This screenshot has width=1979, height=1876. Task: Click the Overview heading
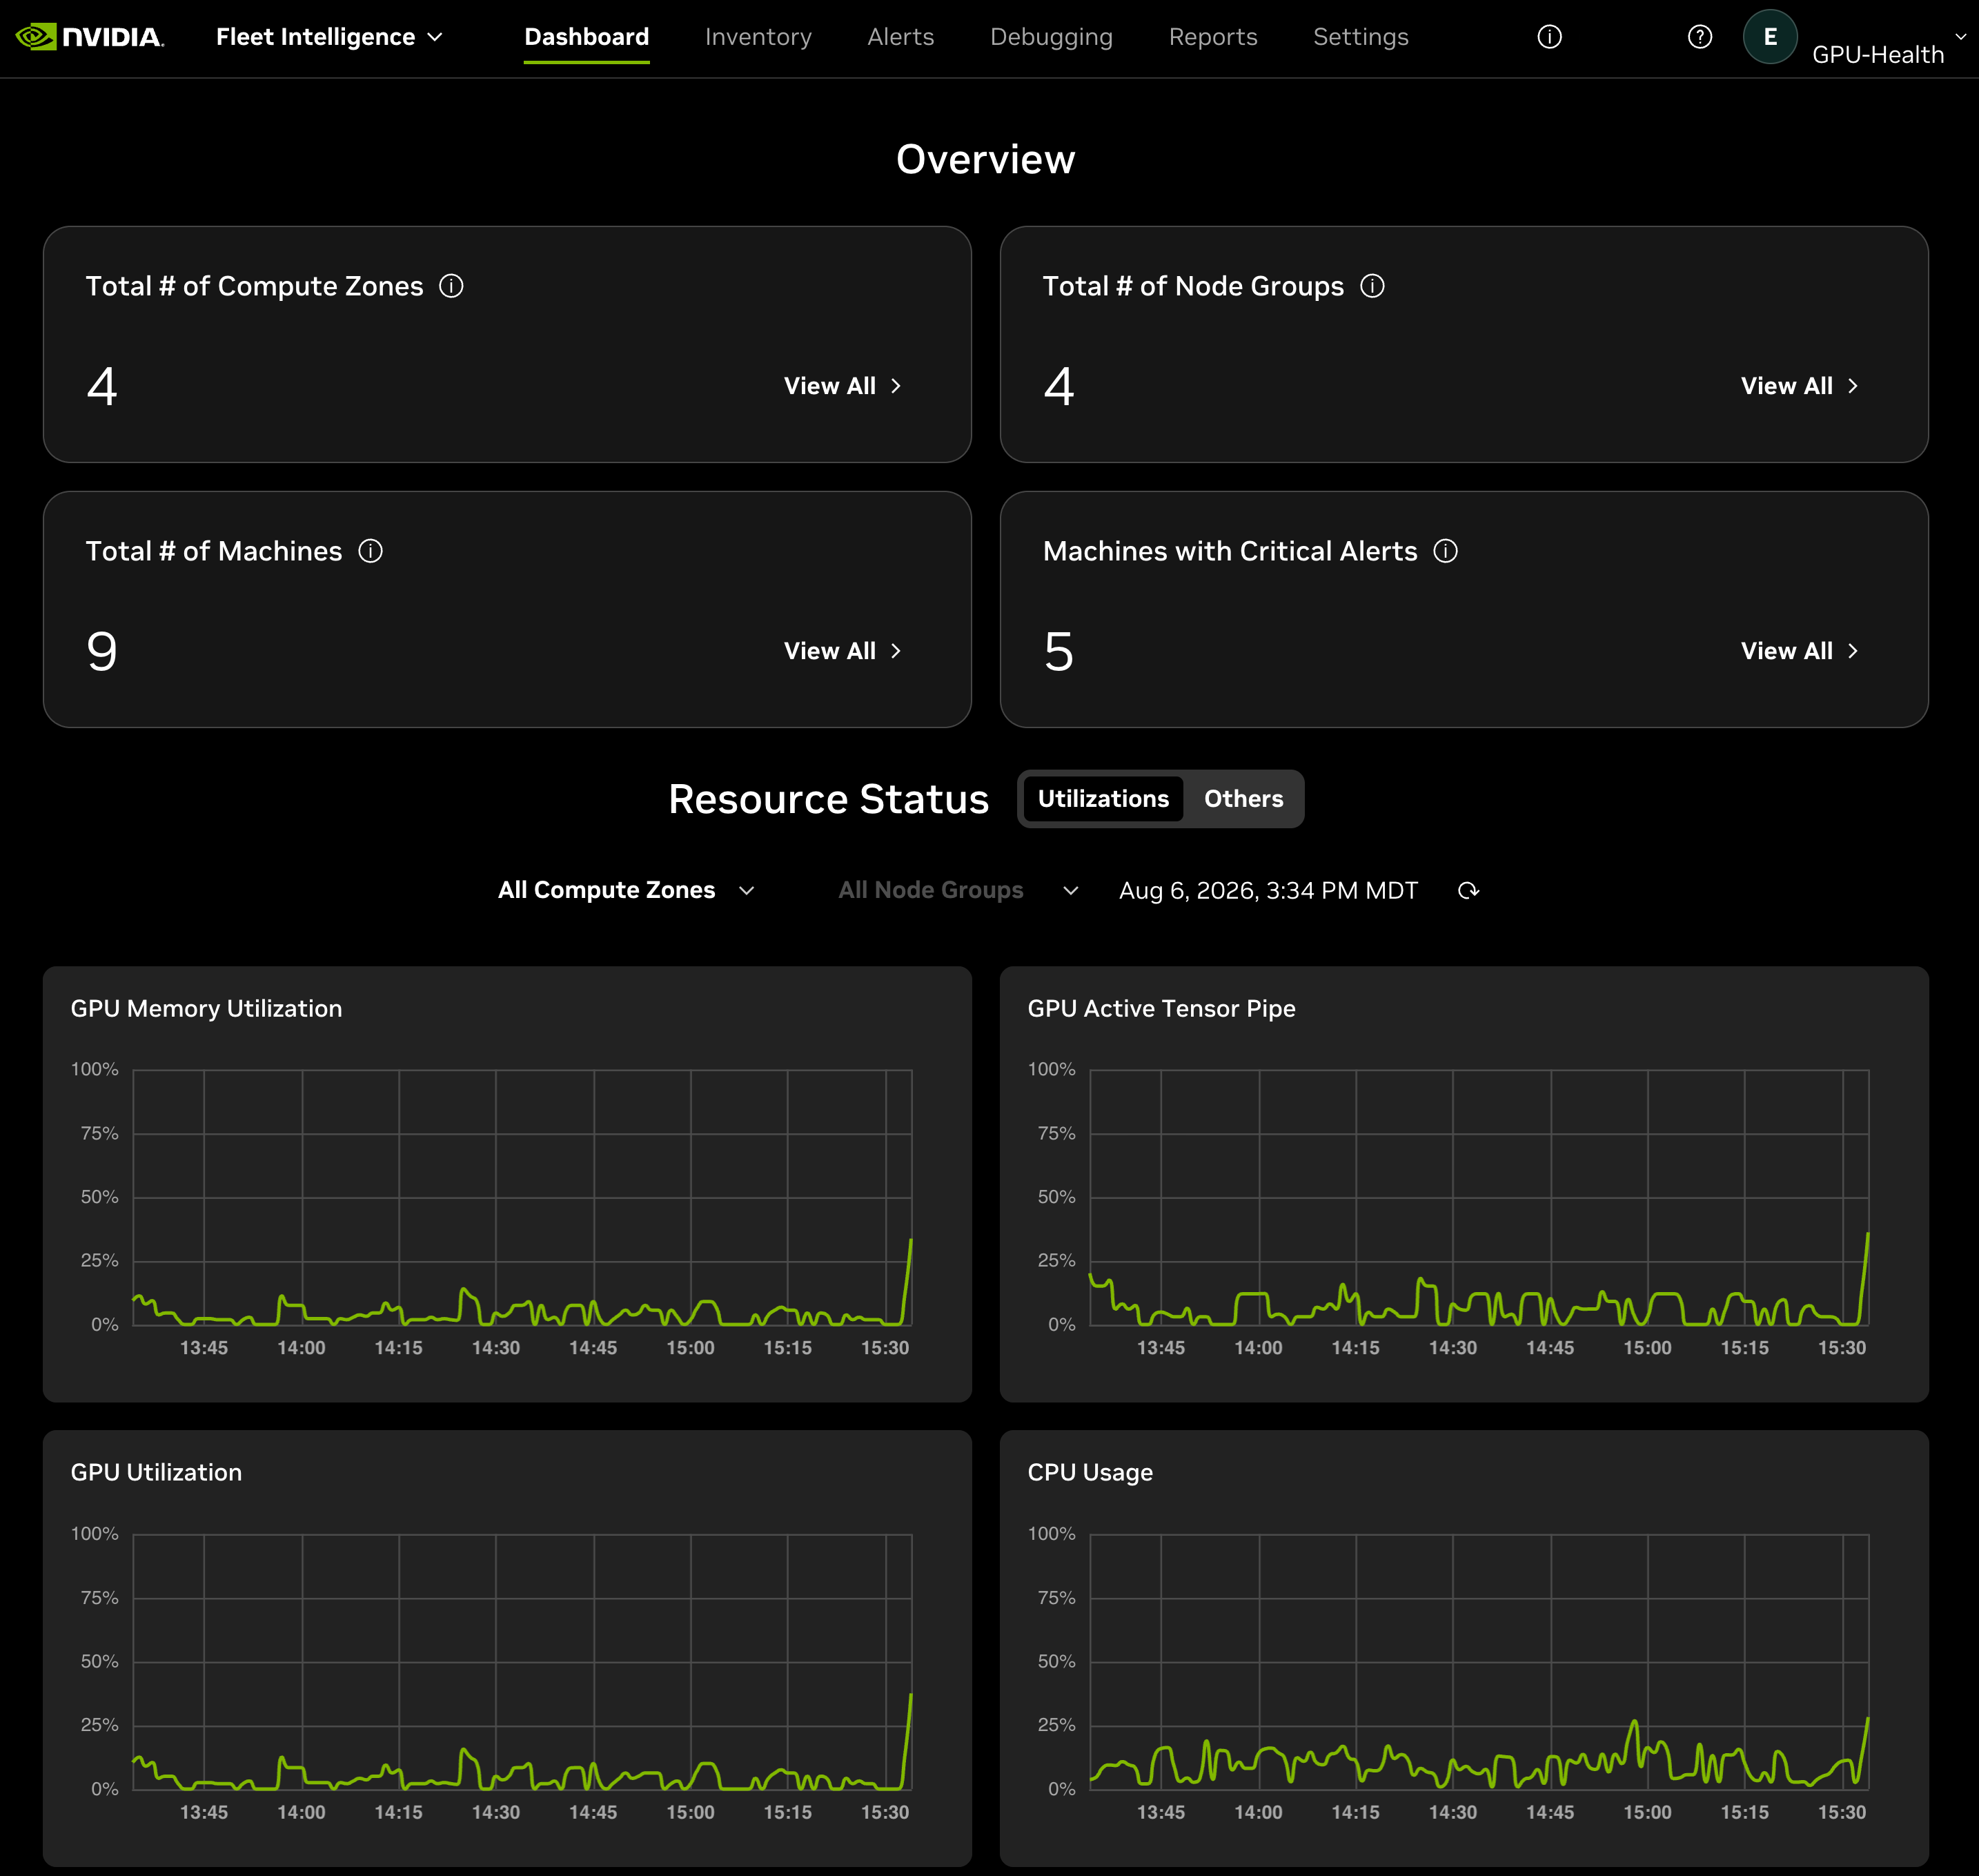(x=985, y=159)
